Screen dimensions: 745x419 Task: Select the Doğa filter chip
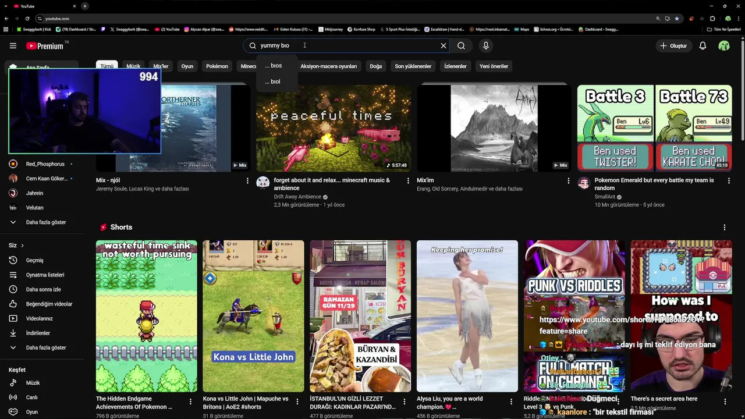(x=376, y=66)
